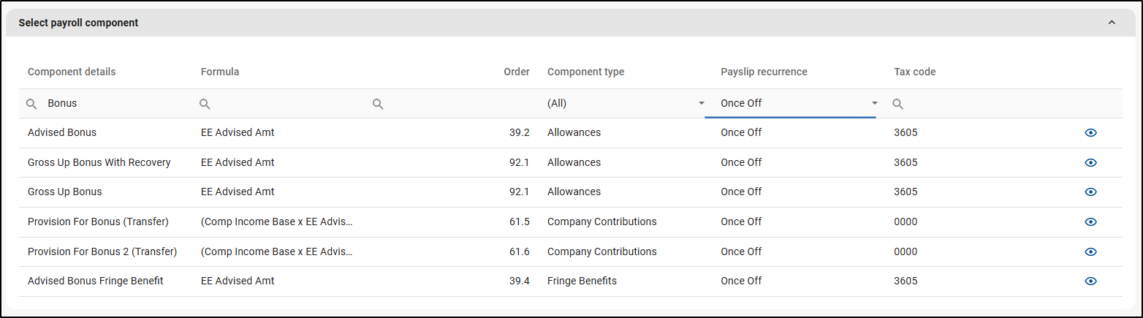The image size is (1143, 318).
Task: Sort by Component details column header
Action: (x=72, y=72)
